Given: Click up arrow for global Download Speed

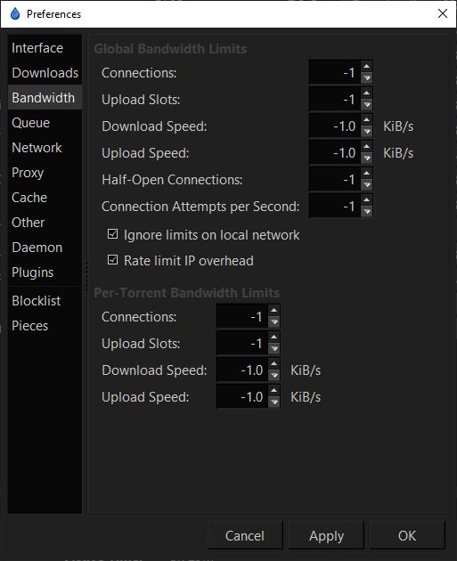Looking at the screenshot, I should pos(366,120).
